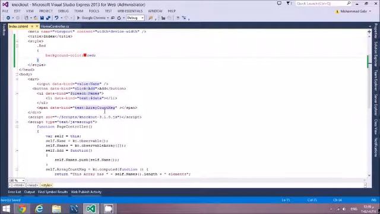Click the Save All toolbar icon
The height and width of the screenshot is (214, 380).
point(48,18)
